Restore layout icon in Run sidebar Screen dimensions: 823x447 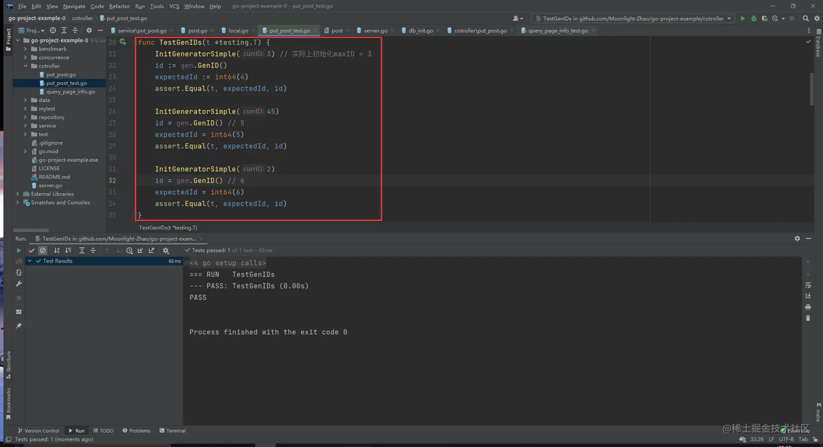(x=19, y=312)
